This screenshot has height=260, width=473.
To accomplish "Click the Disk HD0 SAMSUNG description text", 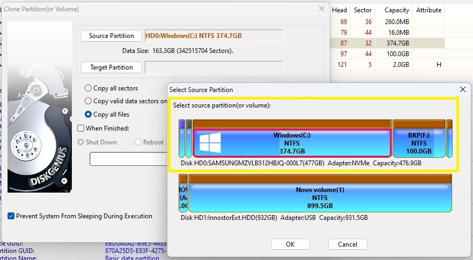I will coord(301,163).
